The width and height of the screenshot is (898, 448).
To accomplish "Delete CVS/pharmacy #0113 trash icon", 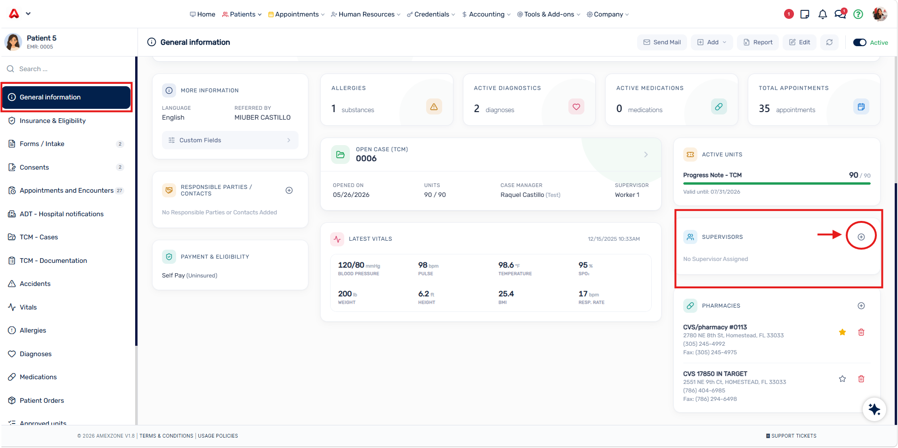I will point(861,332).
